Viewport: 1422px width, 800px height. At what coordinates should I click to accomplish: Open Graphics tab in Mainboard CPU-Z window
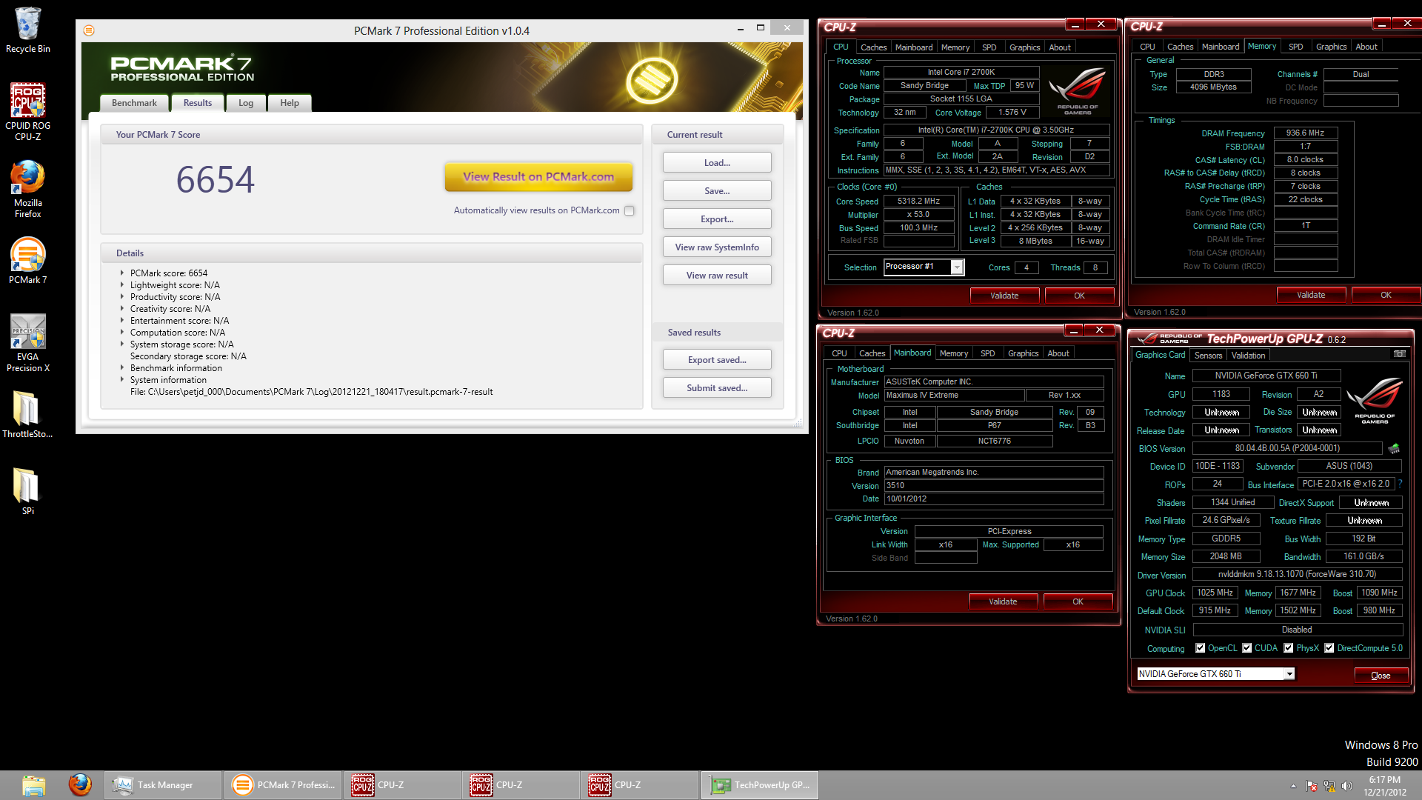tap(1023, 353)
